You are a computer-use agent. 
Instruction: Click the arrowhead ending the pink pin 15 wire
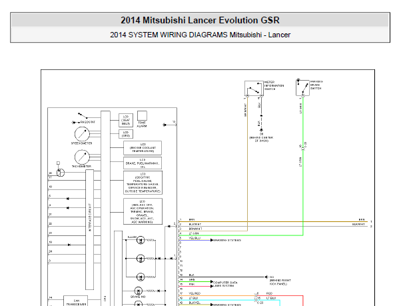pyautogui.click(x=212, y=286)
